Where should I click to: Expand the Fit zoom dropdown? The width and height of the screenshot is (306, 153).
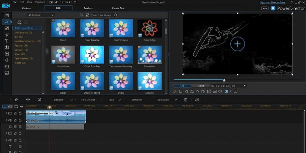coord(238,86)
